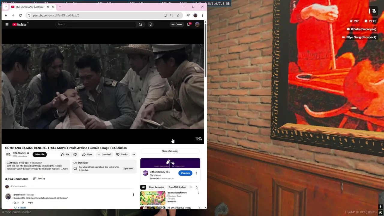
Task: Go forward in Chrome
Action: point(13,15)
